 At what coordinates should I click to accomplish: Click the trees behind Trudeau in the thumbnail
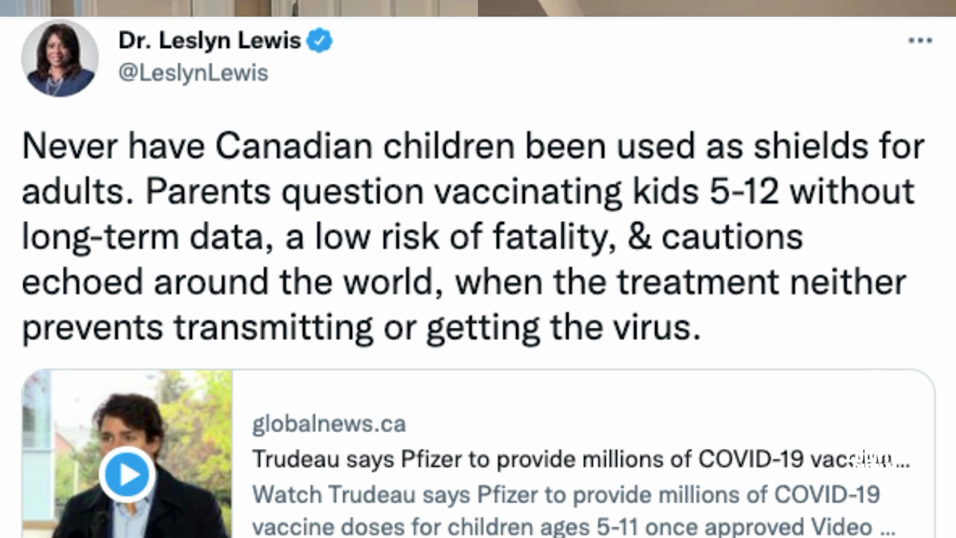[194, 418]
